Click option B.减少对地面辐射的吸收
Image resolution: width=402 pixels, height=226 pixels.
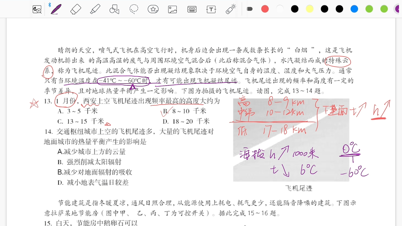click(95, 172)
